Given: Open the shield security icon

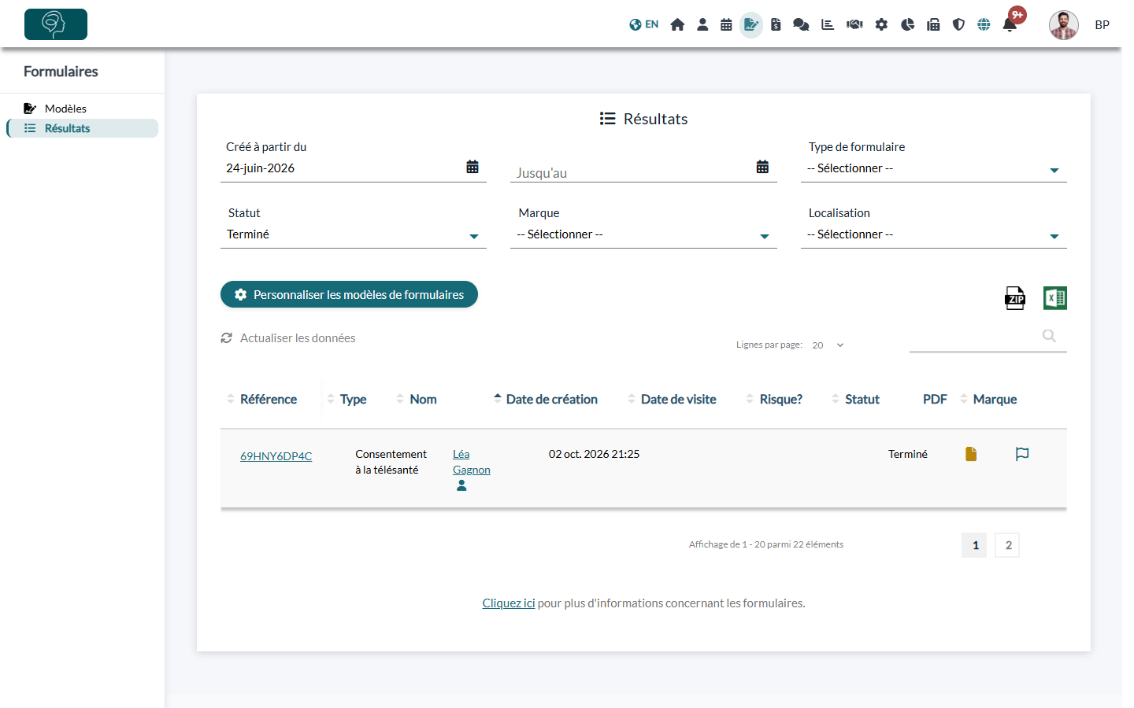Looking at the screenshot, I should tap(958, 24).
